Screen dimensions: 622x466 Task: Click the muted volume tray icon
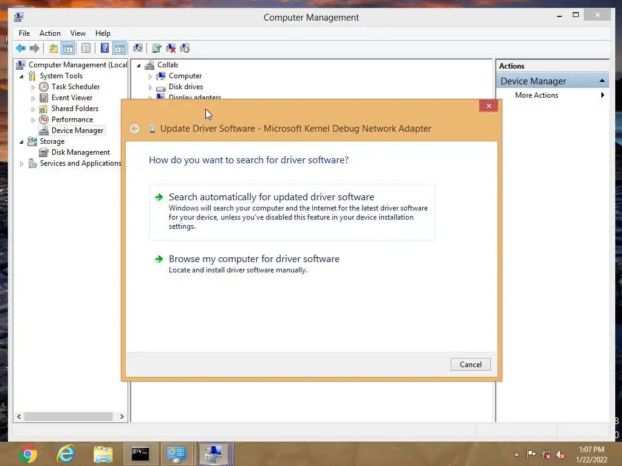[x=561, y=454]
